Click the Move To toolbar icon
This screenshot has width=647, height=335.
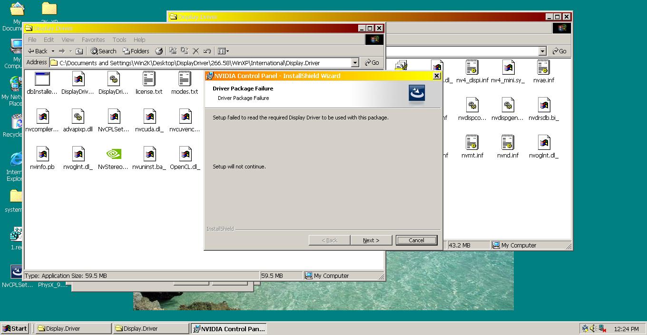tap(173, 51)
